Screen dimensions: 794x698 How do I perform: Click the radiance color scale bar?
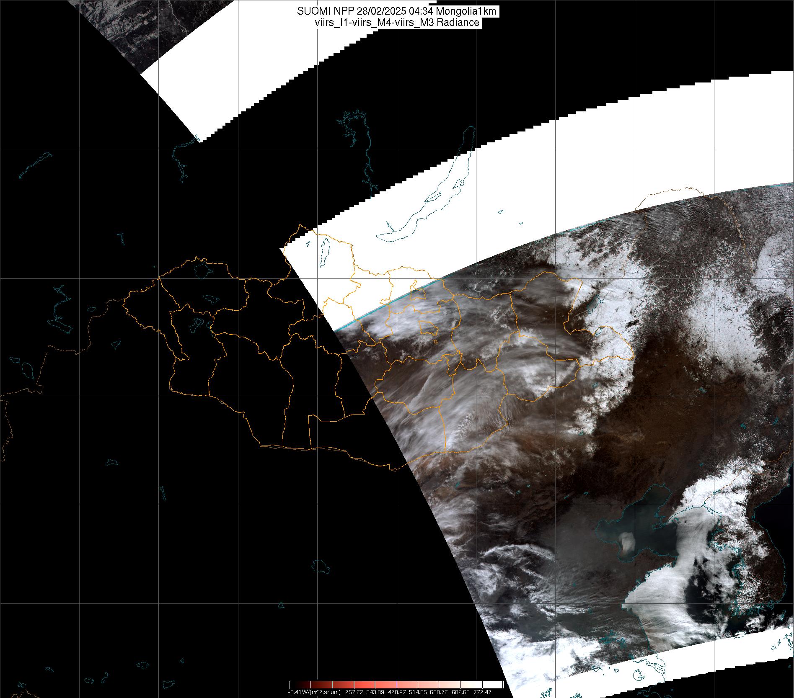pyautogui.click(x=397, y=685)
